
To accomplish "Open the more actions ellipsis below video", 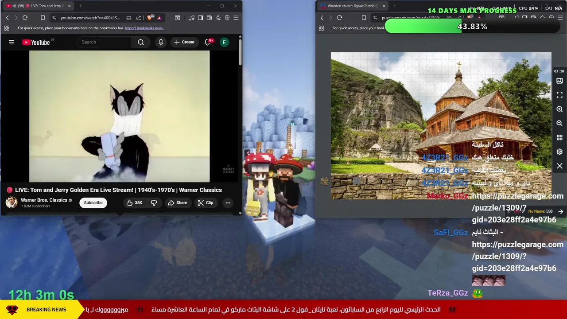I will (x=228, y=202).
